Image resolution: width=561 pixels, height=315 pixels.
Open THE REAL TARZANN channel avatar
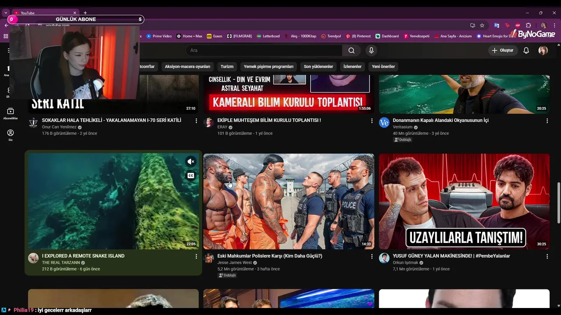click(x=33, y=258)
